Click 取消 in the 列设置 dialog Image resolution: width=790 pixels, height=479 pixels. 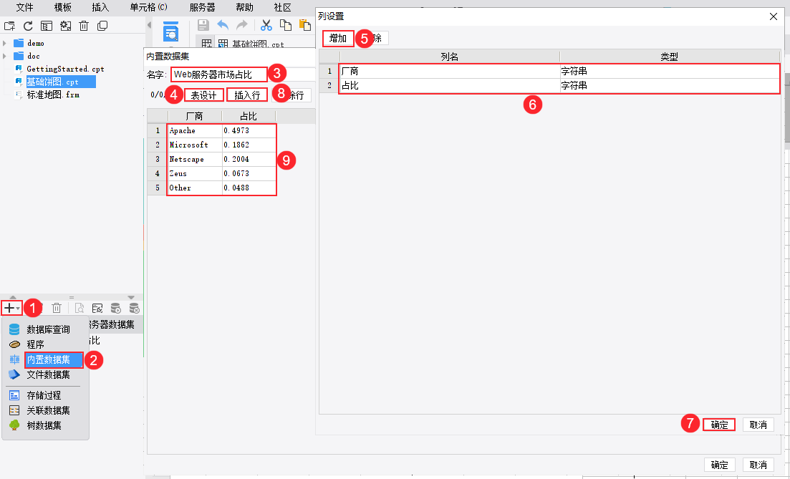[758, 425]
